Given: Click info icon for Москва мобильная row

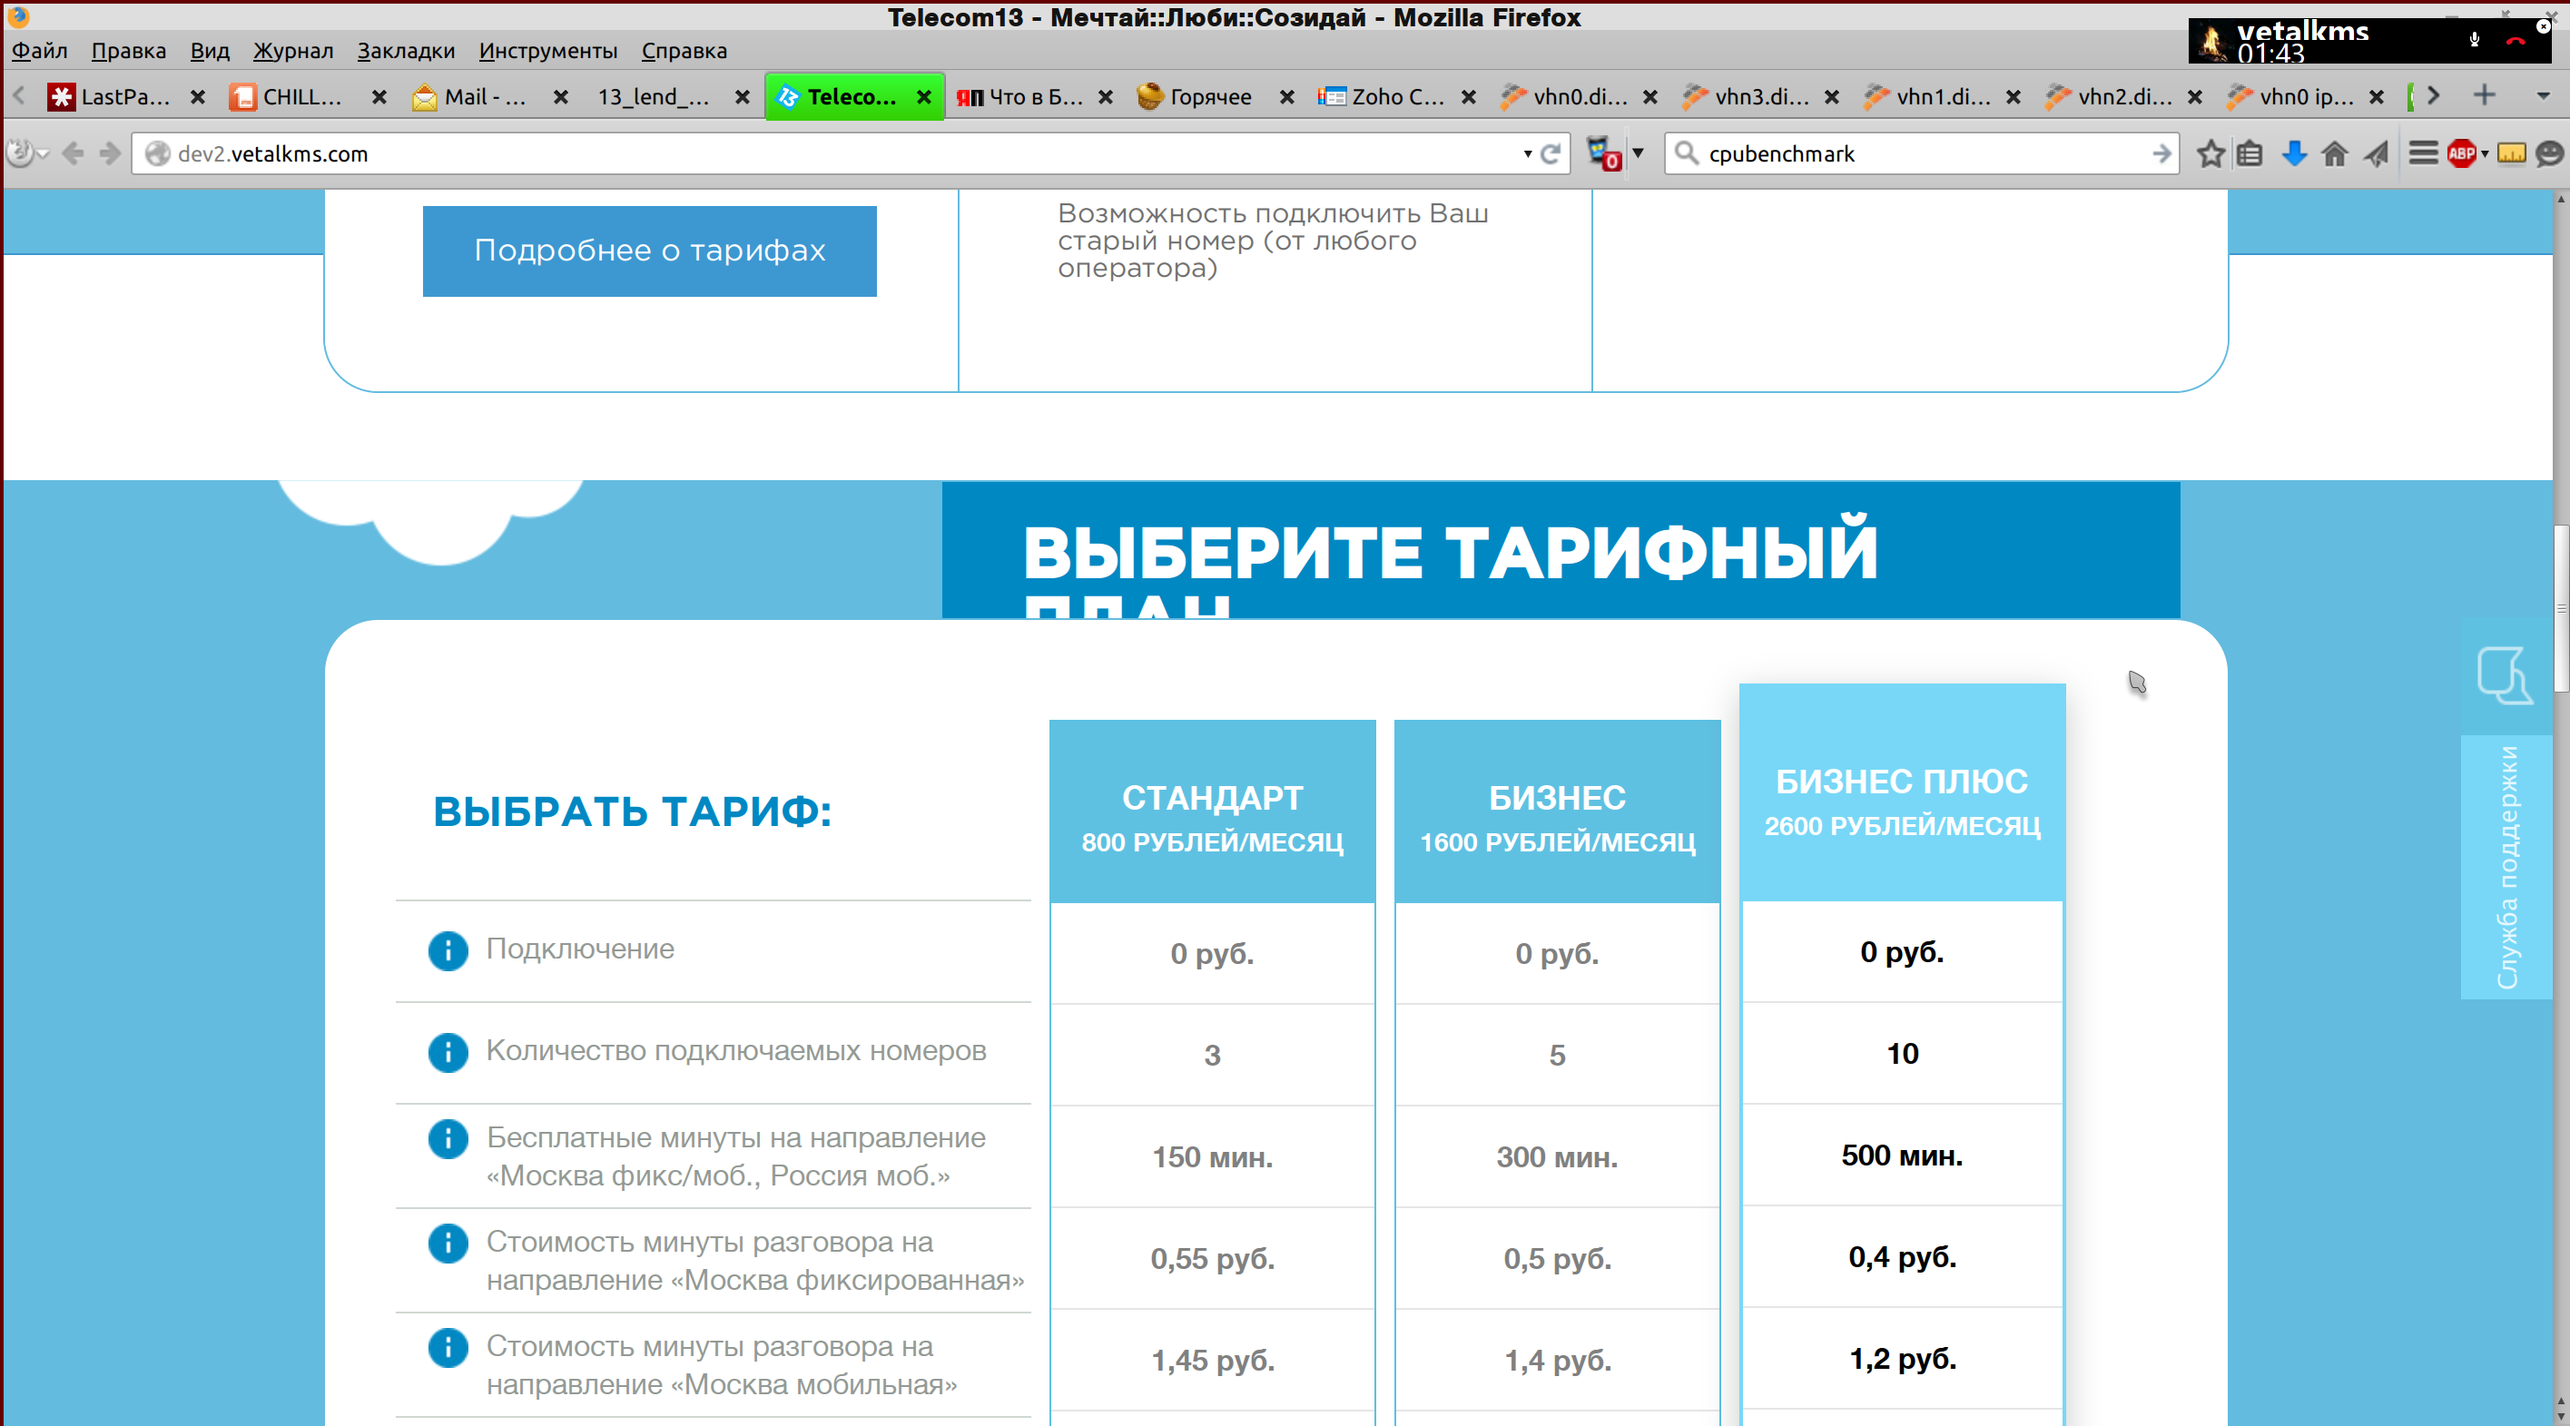Looking at the screenshot, I should click(x=448, y=1347).
